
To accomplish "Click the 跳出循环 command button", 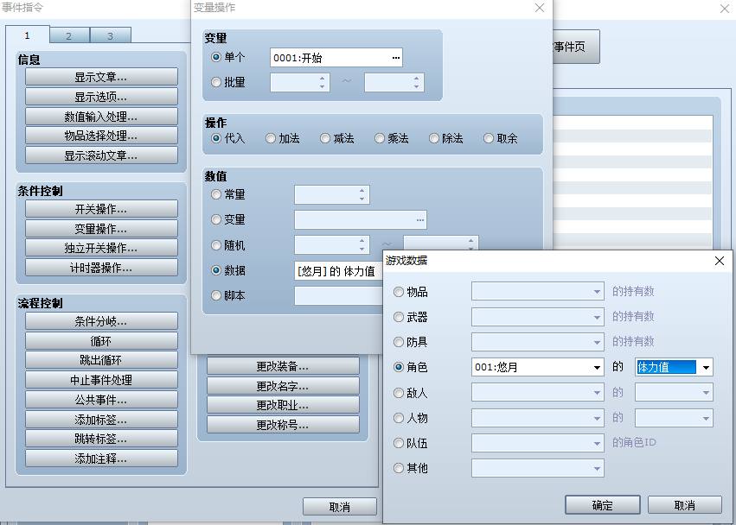I will coord(101,360).
